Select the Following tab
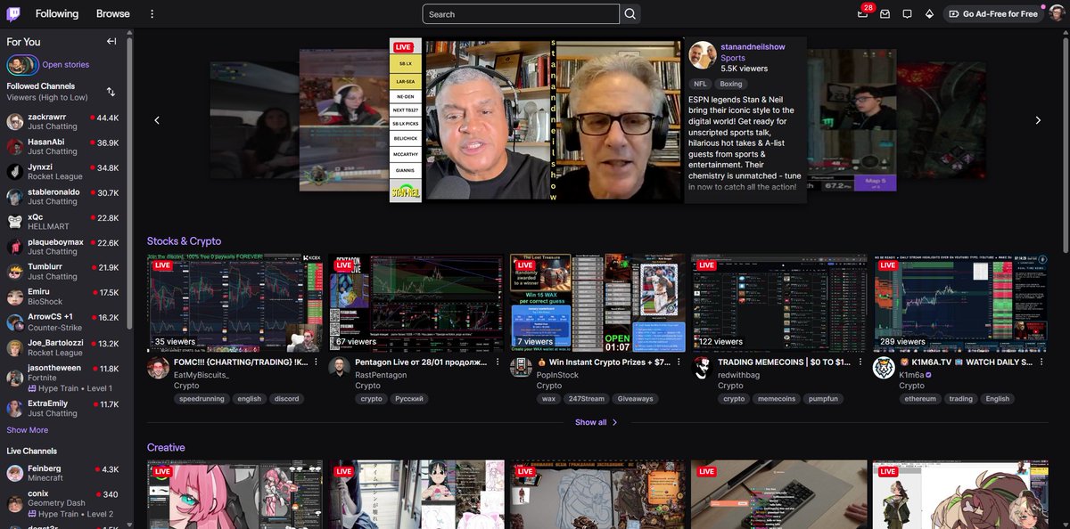 coord(56,13)
